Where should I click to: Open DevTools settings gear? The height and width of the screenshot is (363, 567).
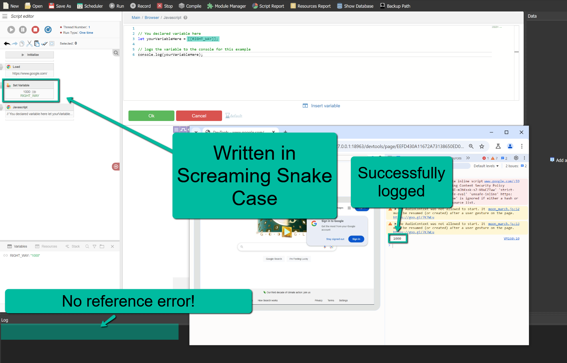point(516,158)
